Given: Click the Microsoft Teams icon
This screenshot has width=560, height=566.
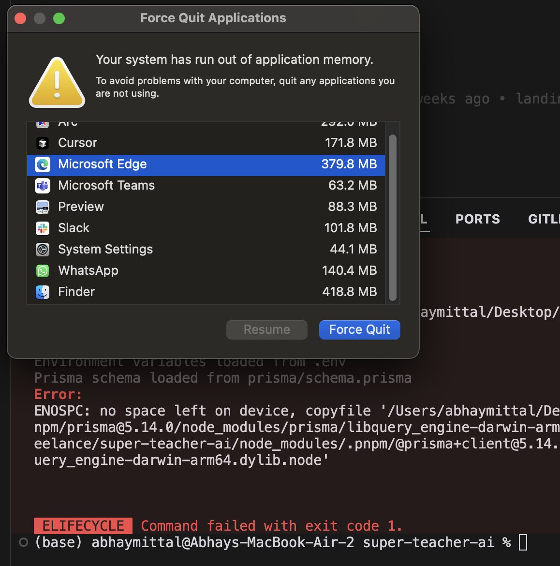Looking at the screenshot, I should pyautogui.click(x=43, y=186).
